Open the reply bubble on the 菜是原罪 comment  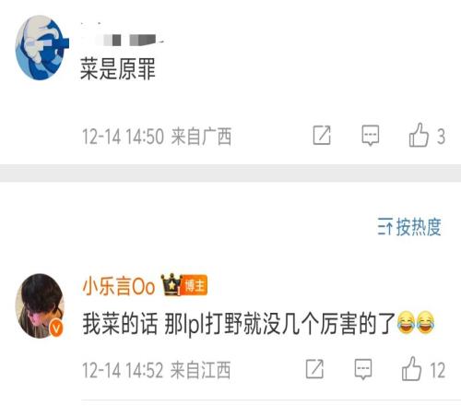tap(371, 136)
